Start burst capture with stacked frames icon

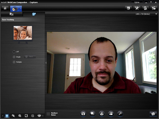[93, 114]
